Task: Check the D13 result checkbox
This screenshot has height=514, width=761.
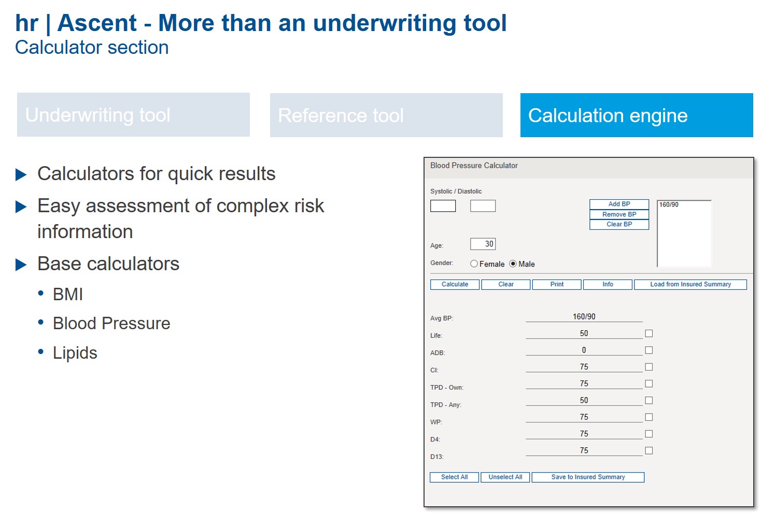Action: tap(649, 451)
